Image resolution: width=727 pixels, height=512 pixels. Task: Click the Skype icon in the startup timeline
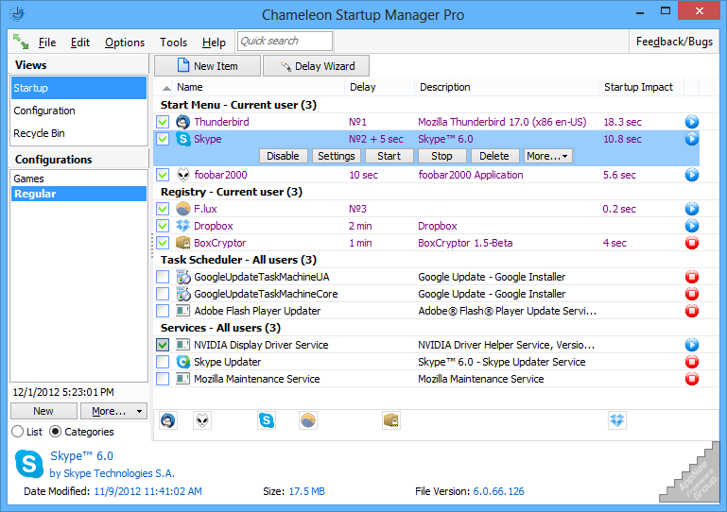(x=267, y=420)
